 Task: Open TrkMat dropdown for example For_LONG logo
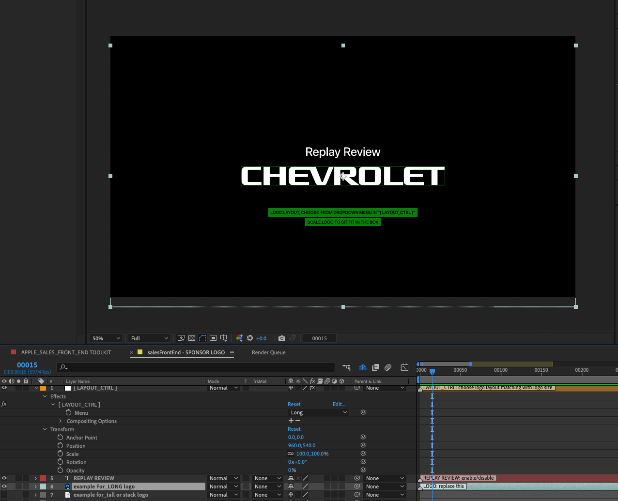point(267,486)
